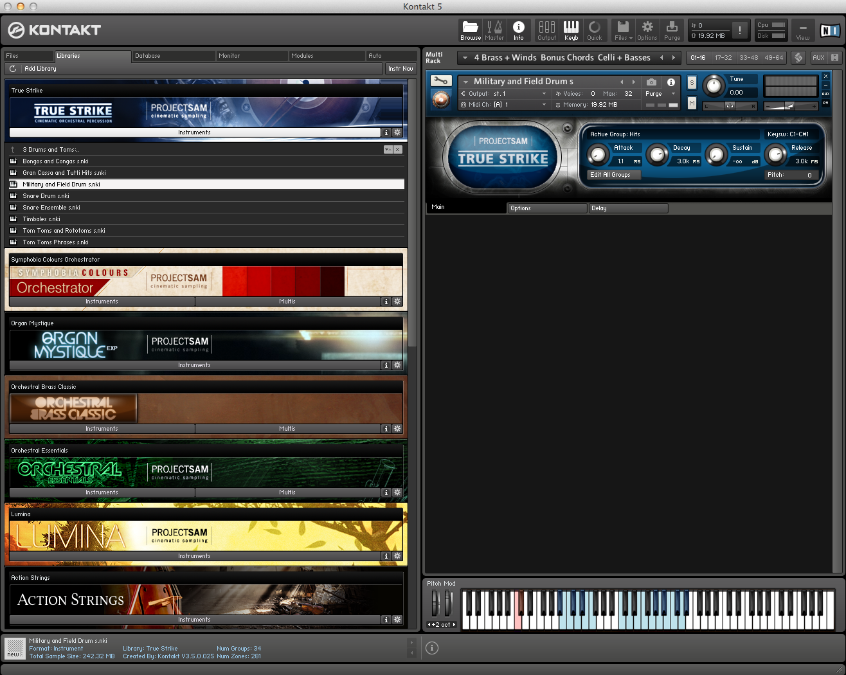The width and height of the screenshot is (846, 675).
Task: Remove instrument using header X button
Action: [x=826, y=76]
